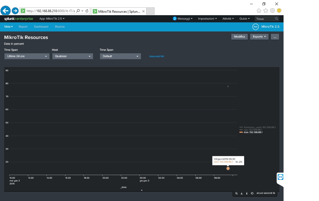Image resolution: width=319 pixels, height=201 pixels.
Task: Click the messages count badge 2
Action: (174, 19)
